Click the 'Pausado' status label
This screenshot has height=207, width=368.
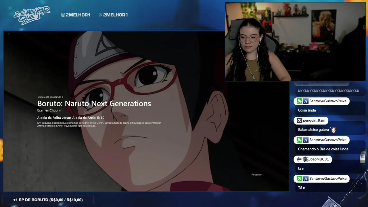[x=256, y=175]
